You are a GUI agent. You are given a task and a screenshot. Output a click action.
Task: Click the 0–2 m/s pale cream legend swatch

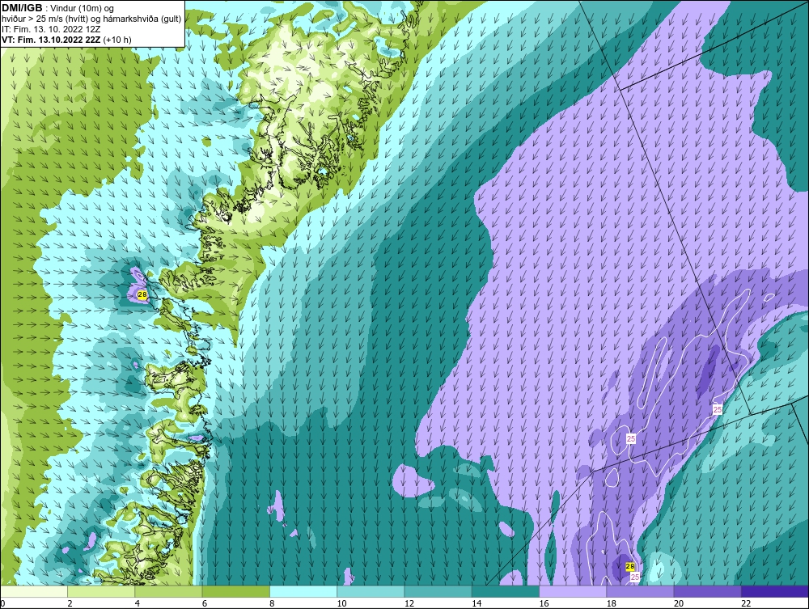click(34, 591)
